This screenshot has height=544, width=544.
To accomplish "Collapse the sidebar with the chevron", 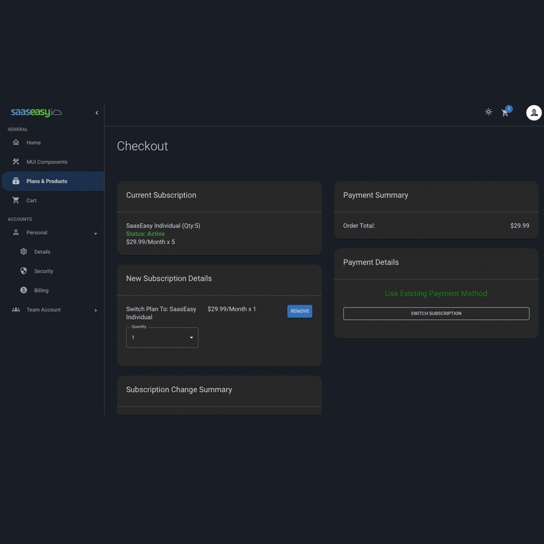I will point(97,113).
